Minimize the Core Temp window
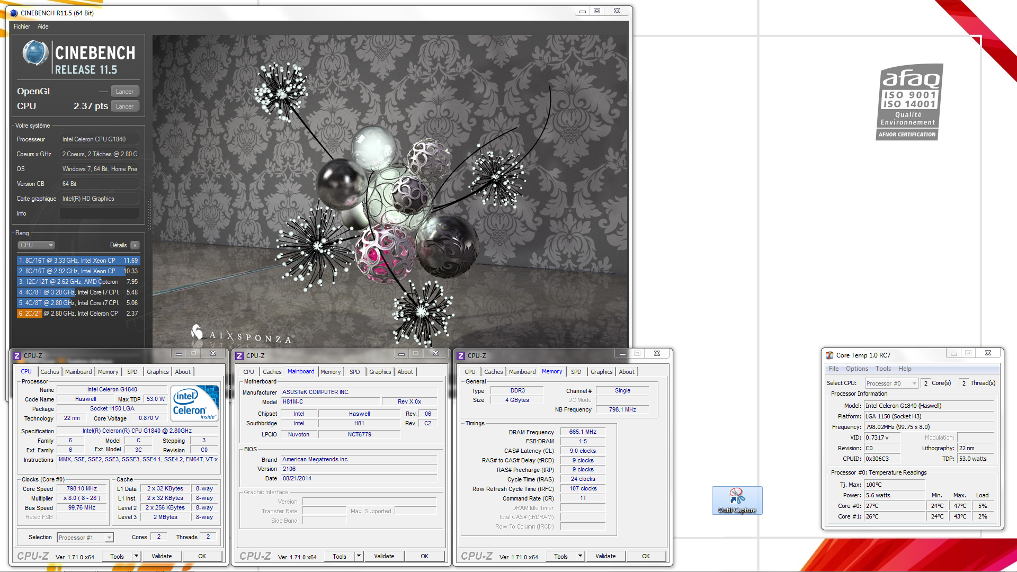This screenshot has height=572, width=1017. click(953, 354)
